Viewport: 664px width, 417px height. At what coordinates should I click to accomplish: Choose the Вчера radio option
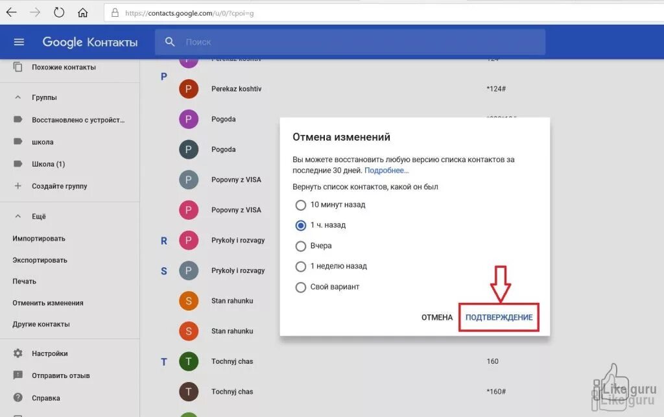(x=301, y=246)
